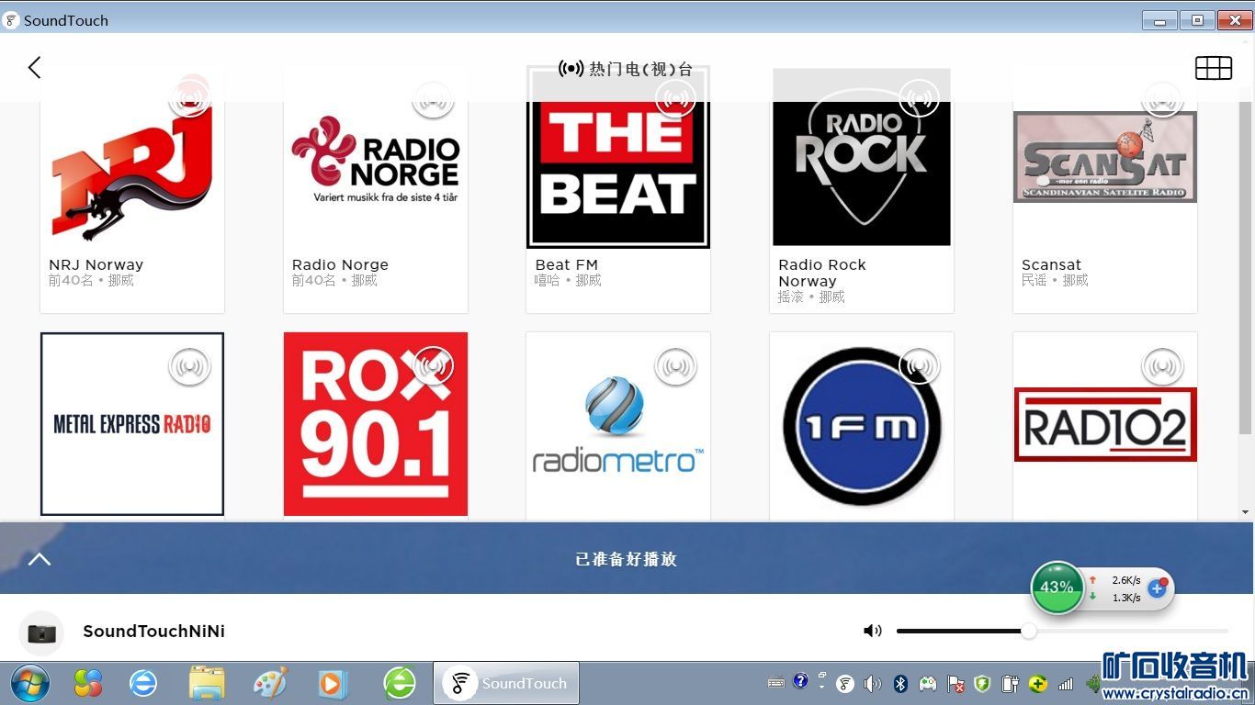Launch Internet Explorer from the taskbar
The height and width of the screenshot is (705, 1255).
tap(143, 683)
